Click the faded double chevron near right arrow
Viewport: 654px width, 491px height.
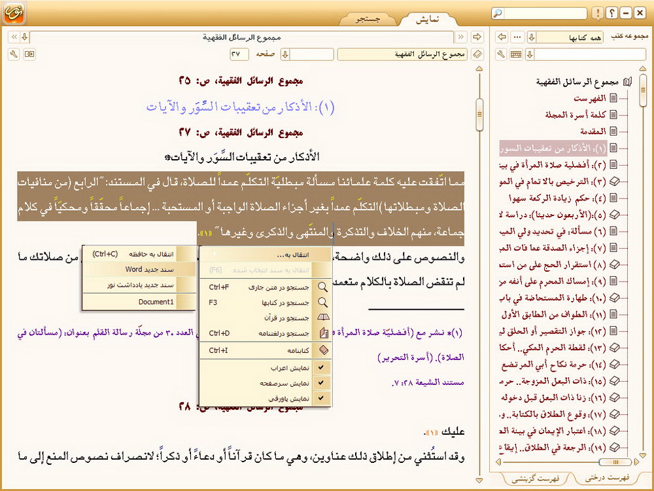tap(461, 37)
